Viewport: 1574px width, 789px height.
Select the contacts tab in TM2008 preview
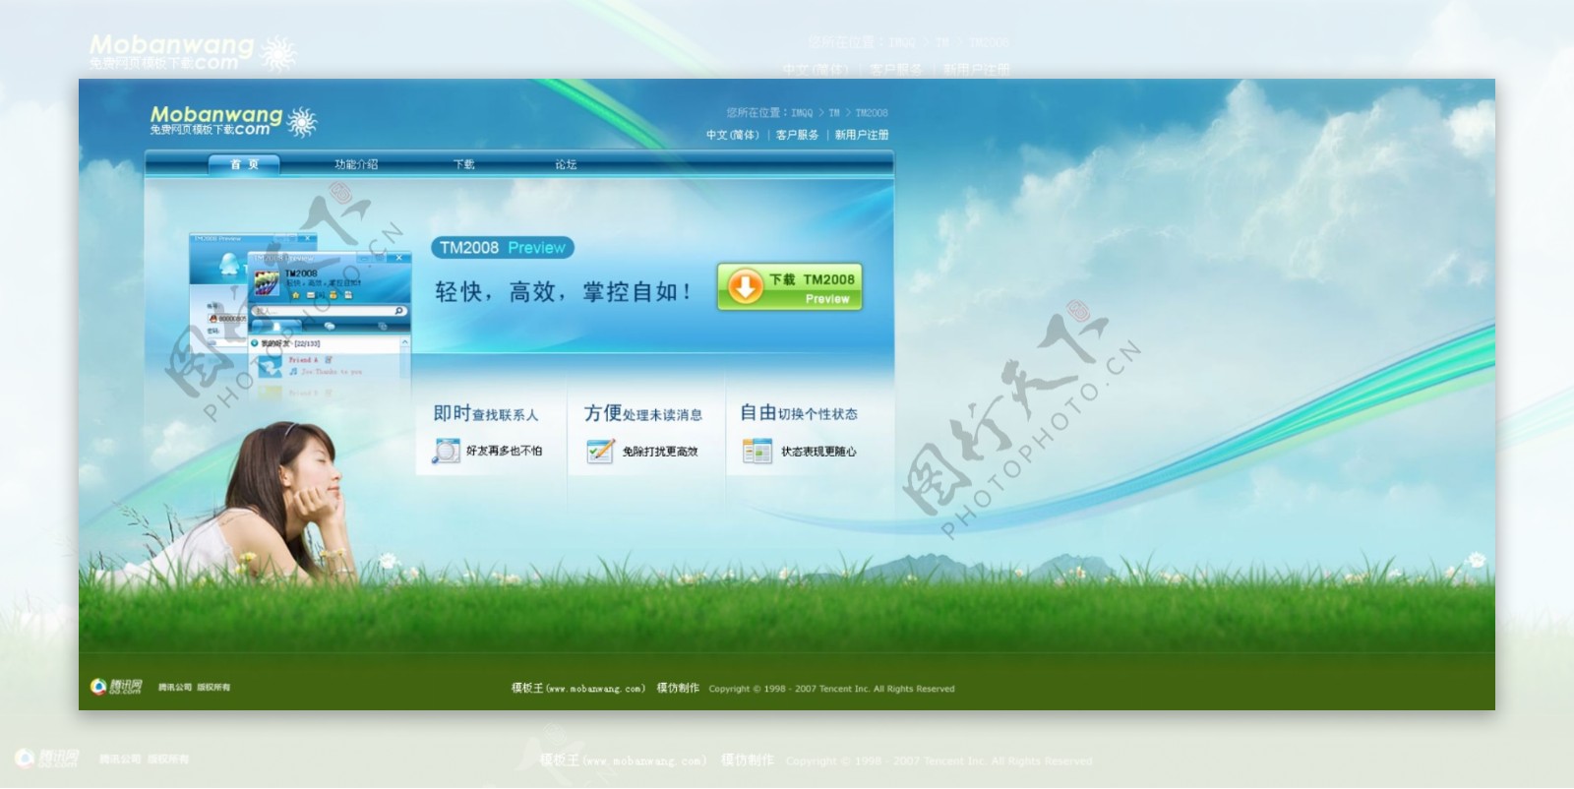[276, 326]
